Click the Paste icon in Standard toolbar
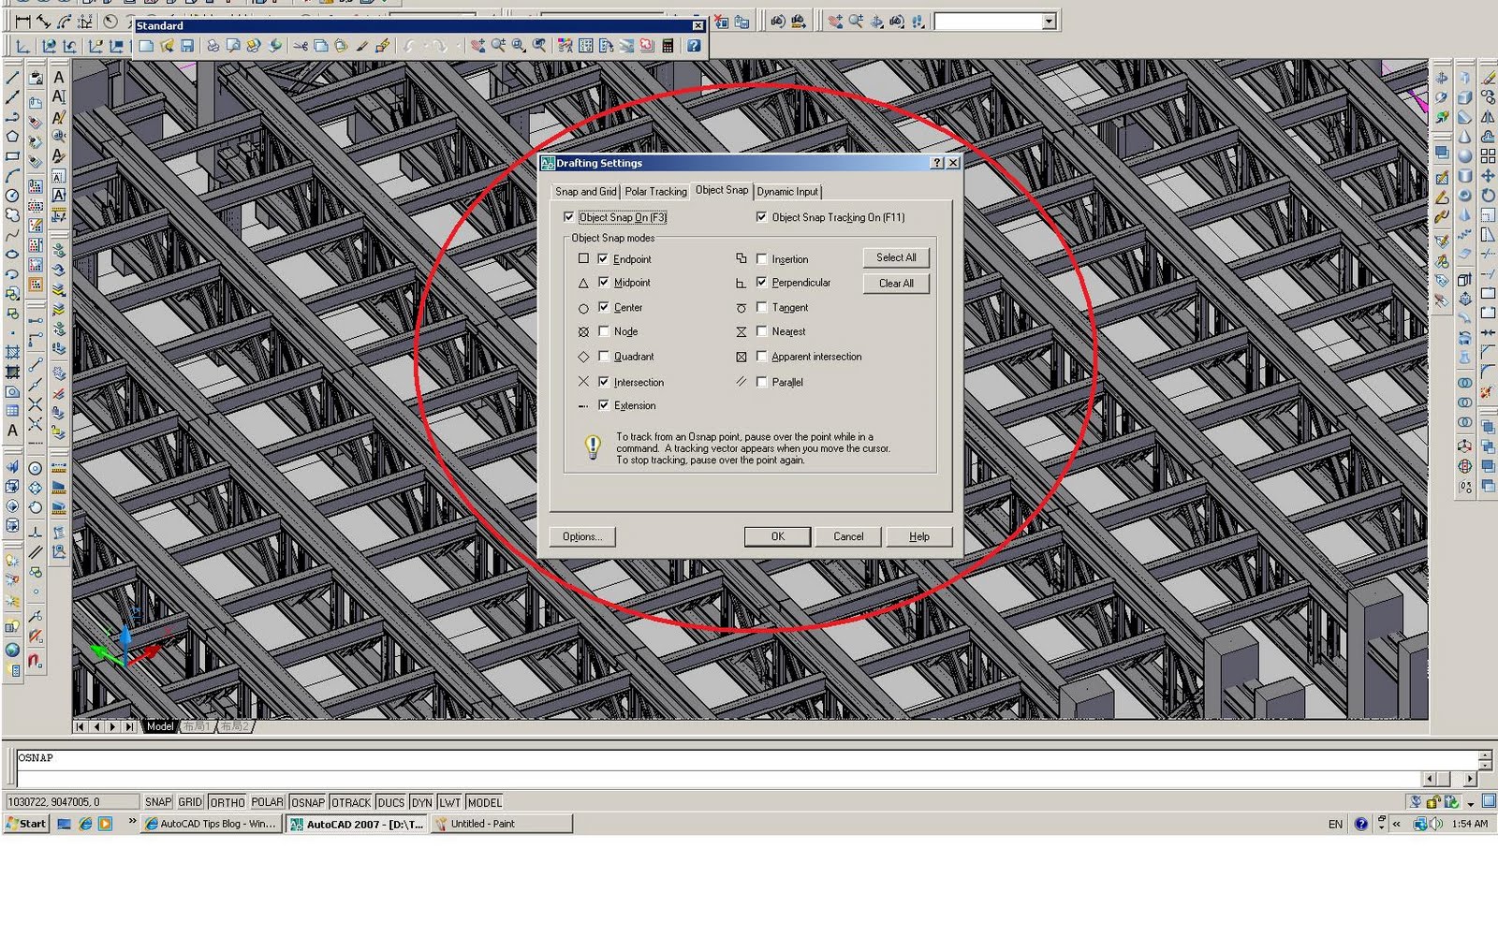The image size is (1498, 936). pos(342,46)
